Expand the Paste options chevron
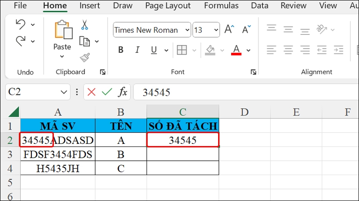This screenshot has height=201, width=359. coord(62,56)
